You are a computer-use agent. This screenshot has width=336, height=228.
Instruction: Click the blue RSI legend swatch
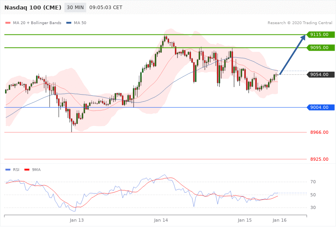pos(8,170)
